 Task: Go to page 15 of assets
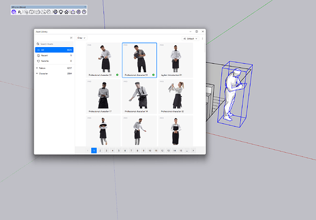[x=181, y=150]
